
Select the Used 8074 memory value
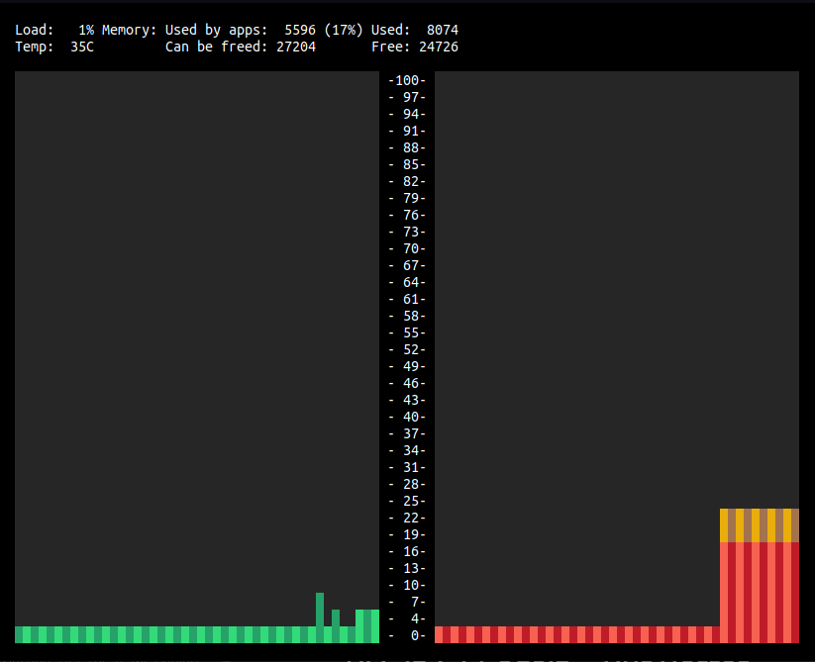pos(442,31)
